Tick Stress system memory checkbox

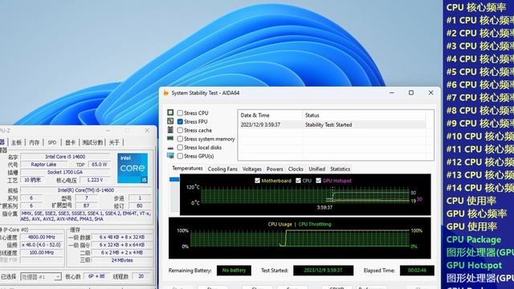(180, 139)
